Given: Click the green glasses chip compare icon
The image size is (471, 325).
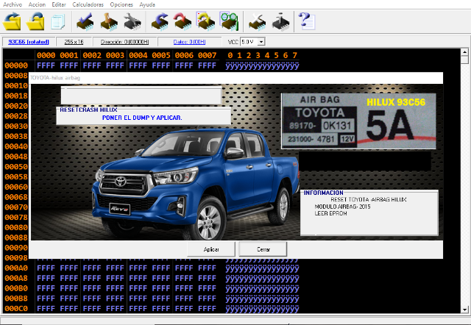Looking at the screenshot, I should coord(229,21).
